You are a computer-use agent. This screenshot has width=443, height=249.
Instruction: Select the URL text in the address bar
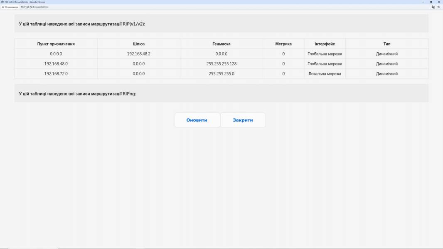click(x=34, y=7)
